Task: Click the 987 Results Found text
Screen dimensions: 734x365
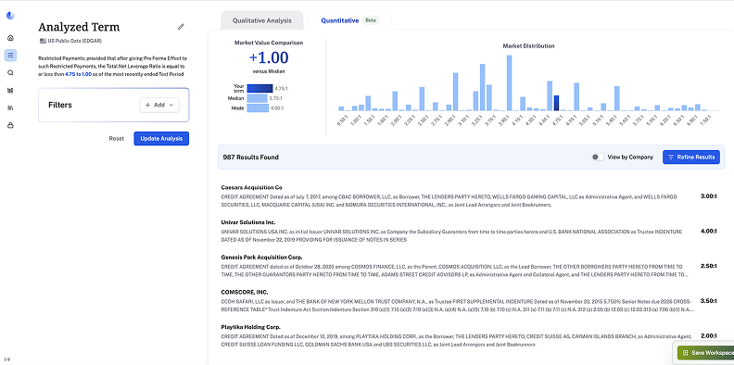Action: click(x=251, y=157)
